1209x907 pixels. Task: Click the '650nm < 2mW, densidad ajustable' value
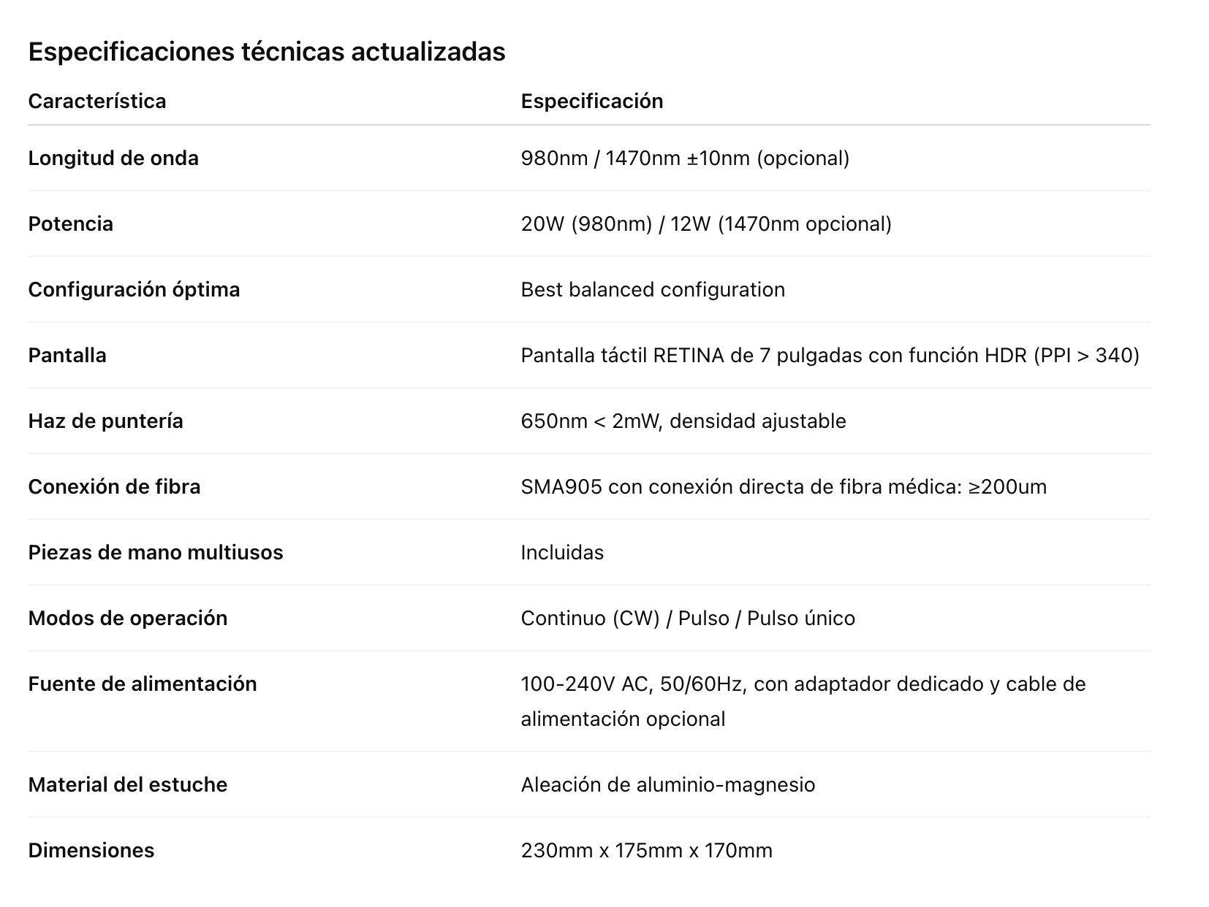tap(683, 421)
